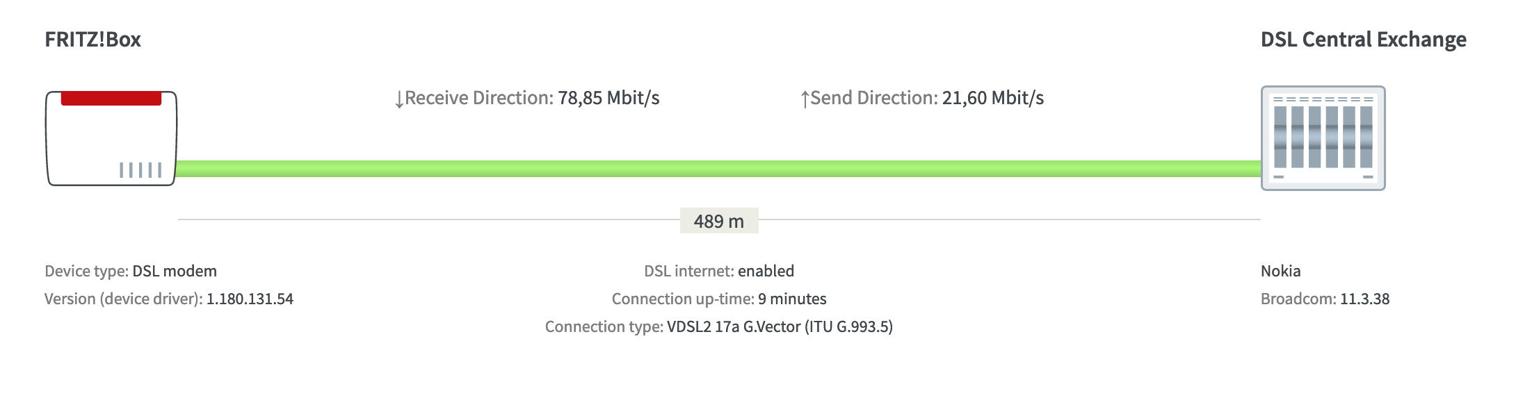Select driver version 1.180.131.54
This screenshot has width=1516, height=407.
coord(250,299)
